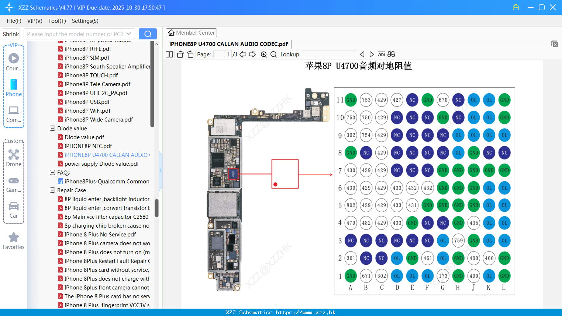Click the binoculars search icon
Viewport: 562px width, 316px height.
(391, 55)
